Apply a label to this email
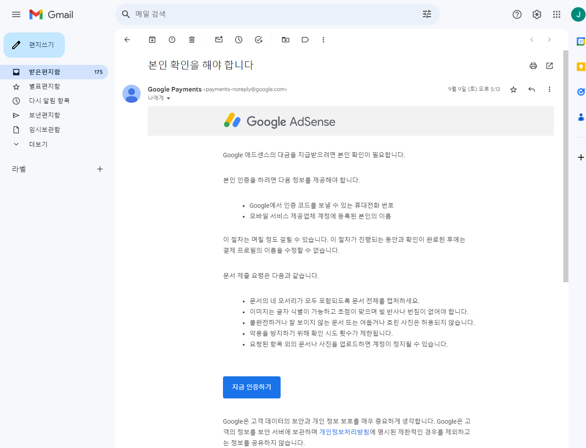586x448 pixels. coord(305,40)
